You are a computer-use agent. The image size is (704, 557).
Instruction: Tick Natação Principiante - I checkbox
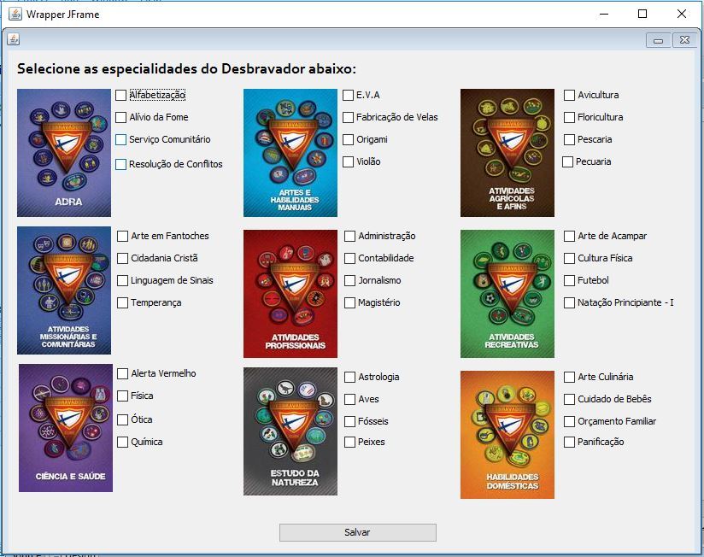(x=569, y=303)
